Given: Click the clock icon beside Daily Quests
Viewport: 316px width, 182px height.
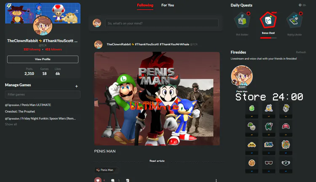Looking at the screenshot, I should (300, 5).
